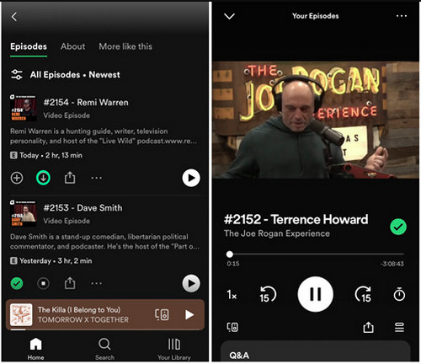The height and width of the screenshot is (364, 421).
Task: Add the Remi Warren episode to library
Action: [x=17, y=178]
